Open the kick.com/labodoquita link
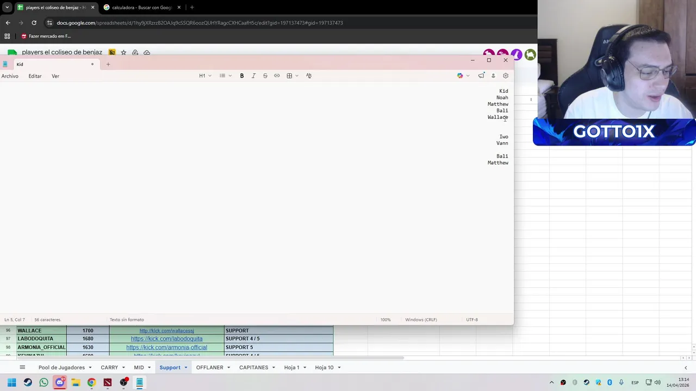 point(166,339)
